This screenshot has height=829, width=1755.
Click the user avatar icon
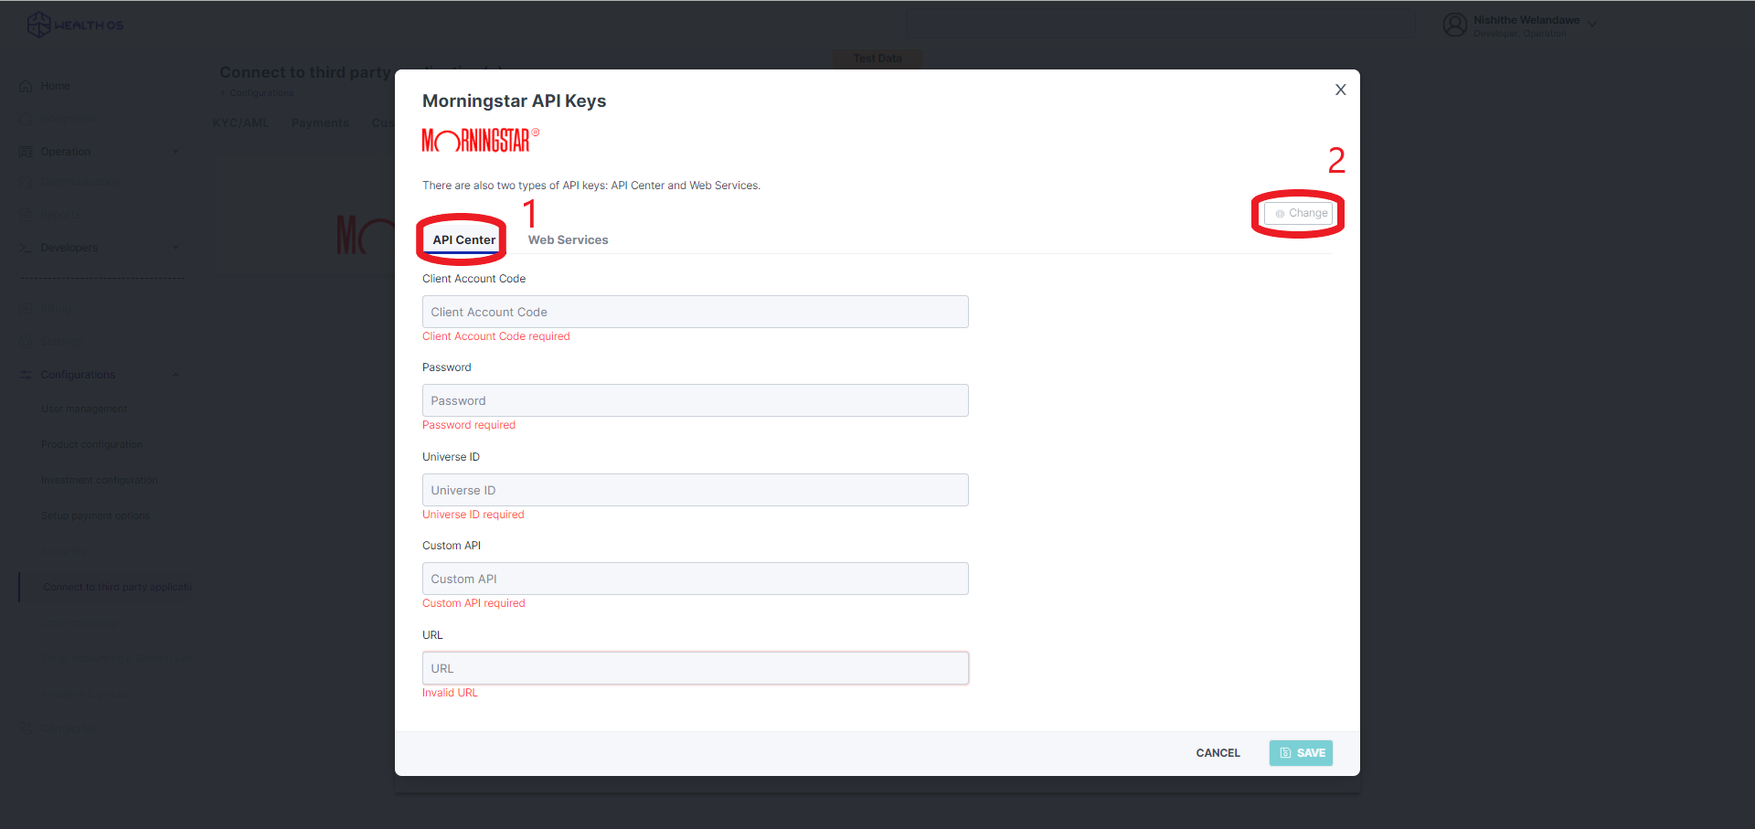[1454, 25]
